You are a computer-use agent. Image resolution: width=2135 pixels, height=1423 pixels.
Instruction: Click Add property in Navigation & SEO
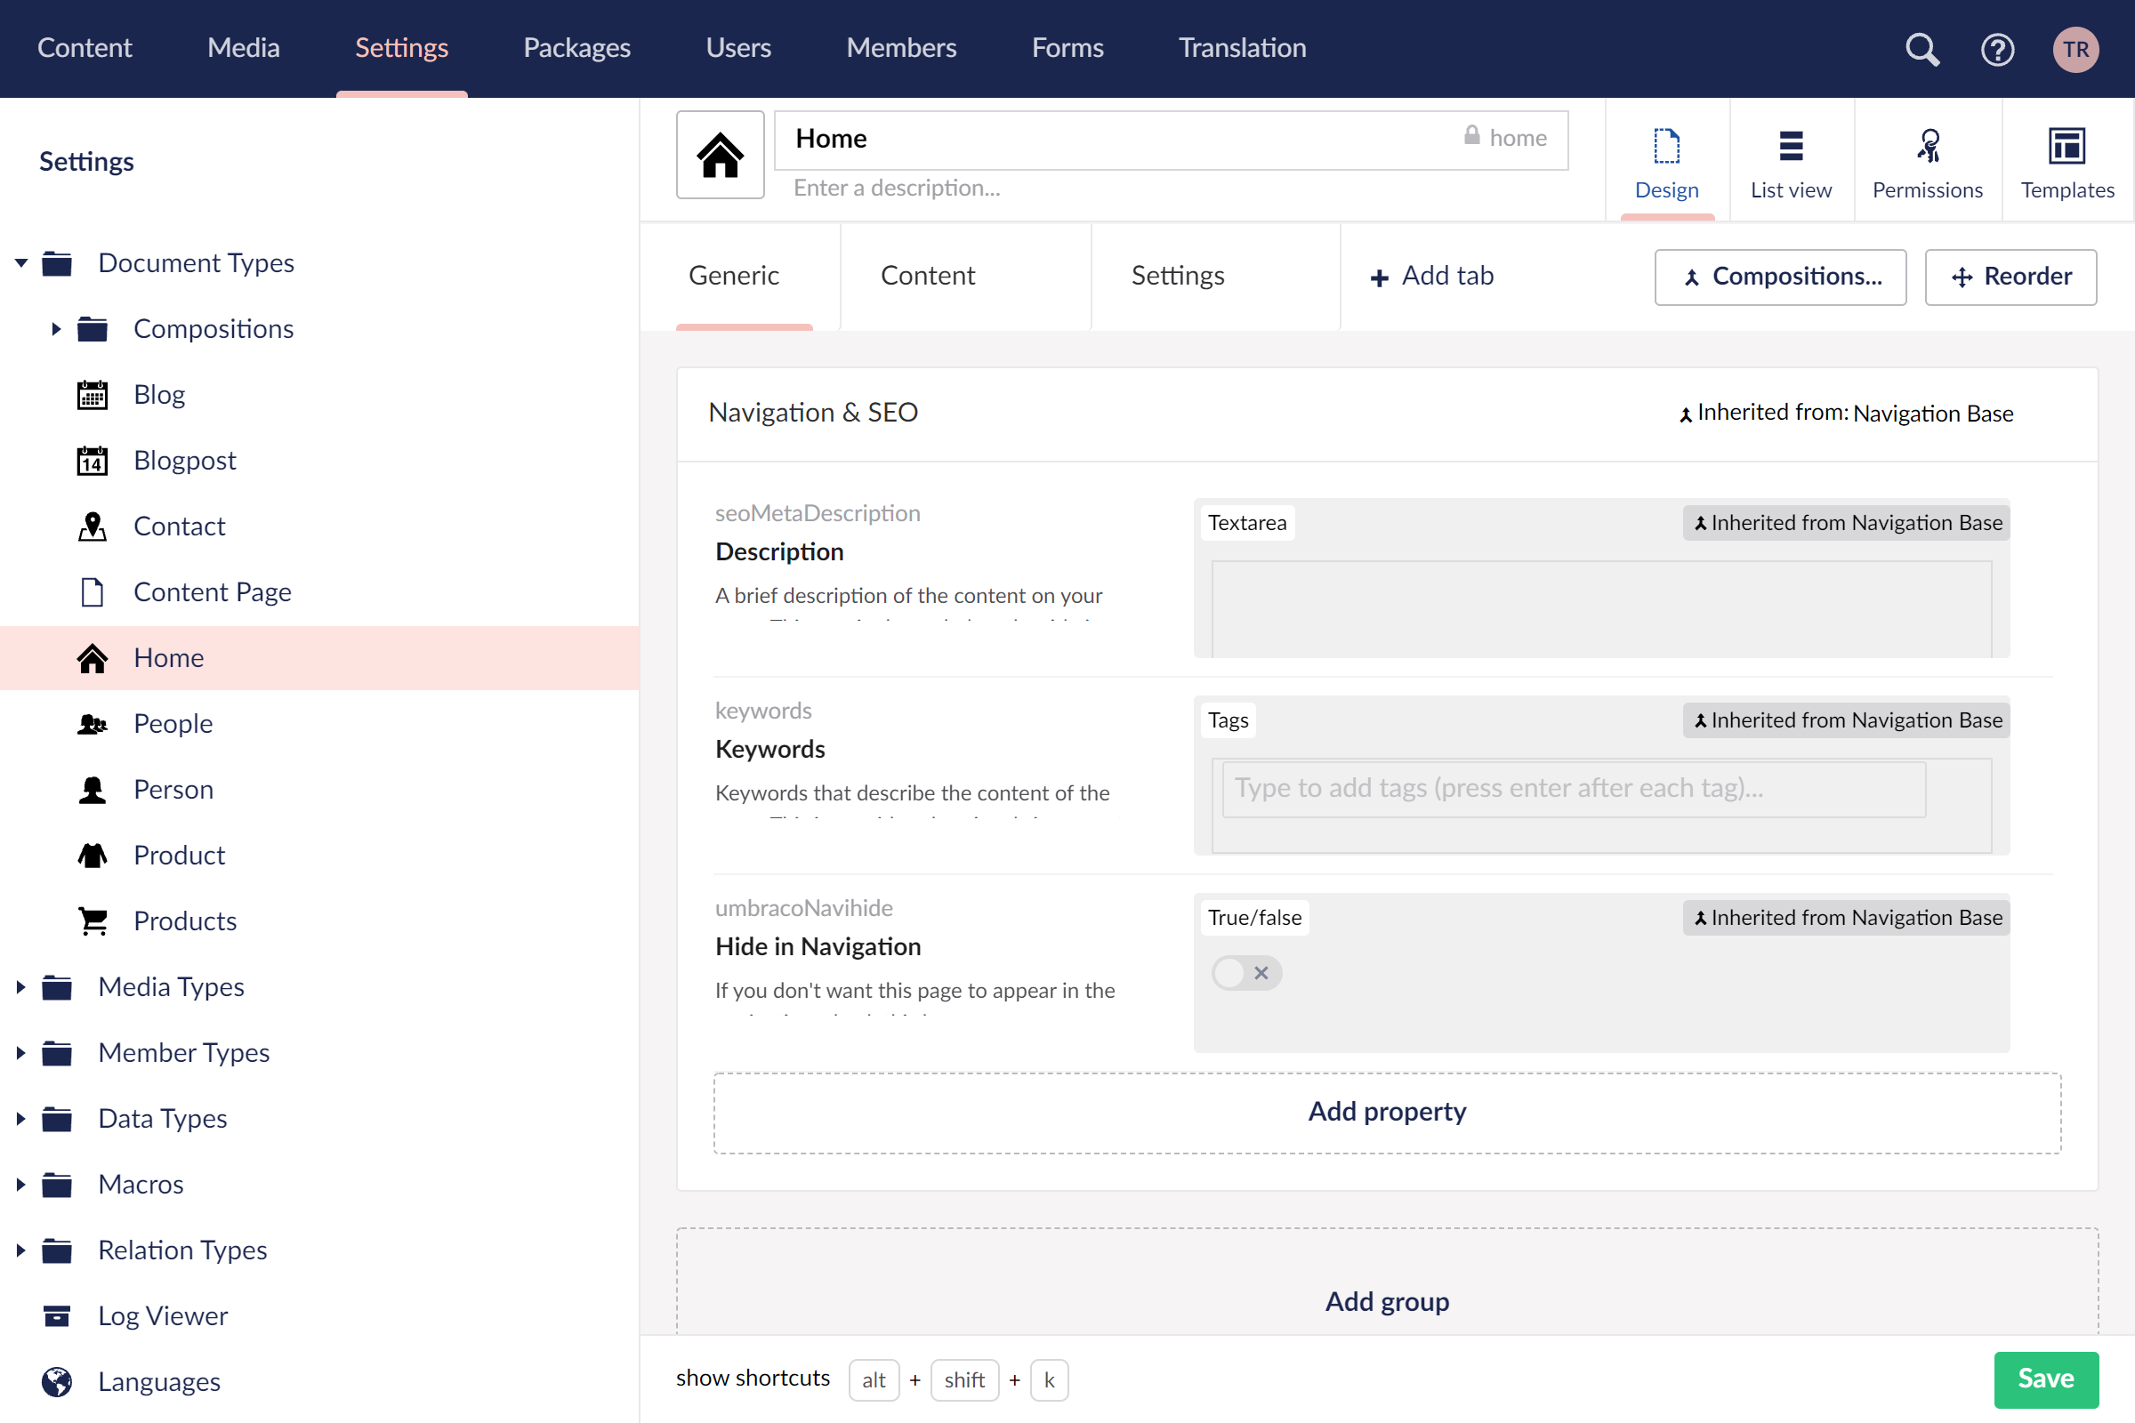[x=1387, y=1113]
